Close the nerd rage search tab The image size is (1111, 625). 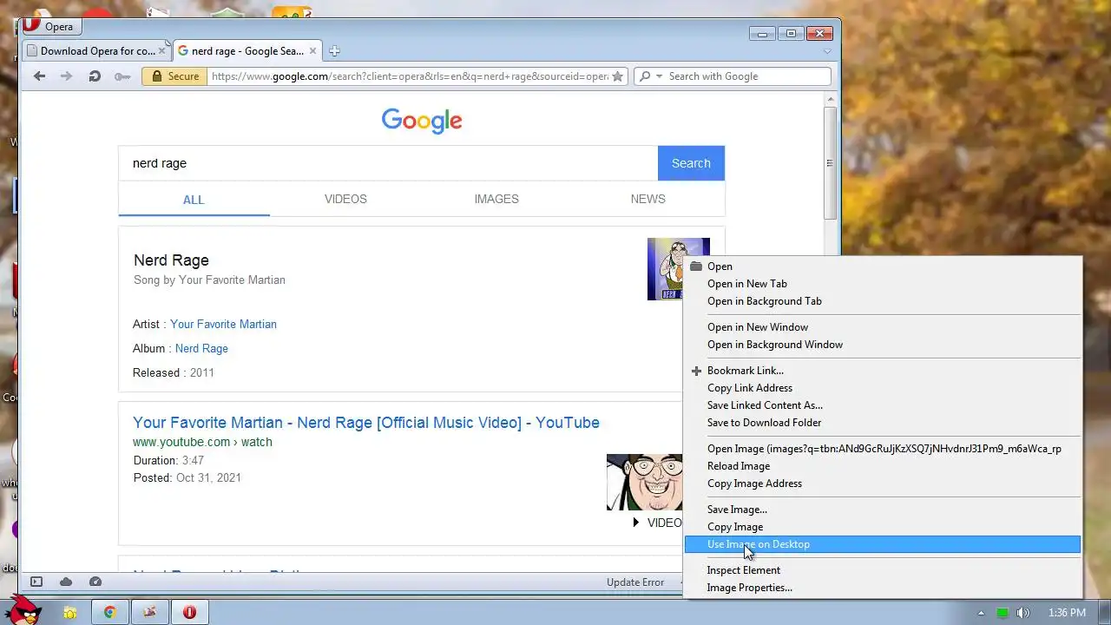(x=312, y=51)
